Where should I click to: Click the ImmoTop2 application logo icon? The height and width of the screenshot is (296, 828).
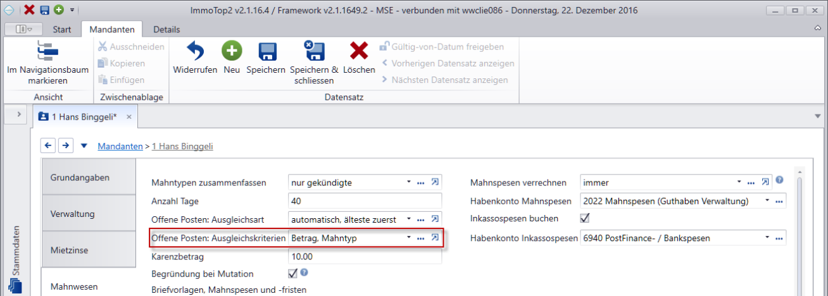(x=9, y=10)
